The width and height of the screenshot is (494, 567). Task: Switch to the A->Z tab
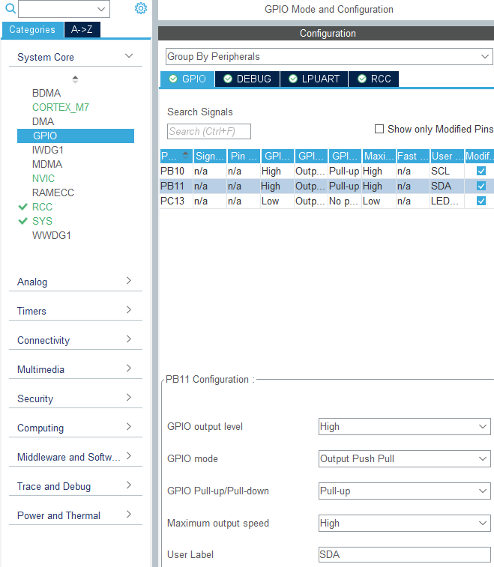82,30
